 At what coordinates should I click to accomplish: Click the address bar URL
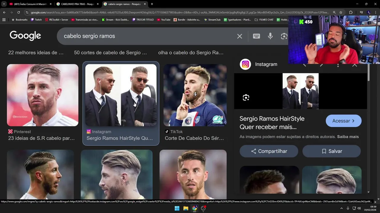(x=180, y=12)
